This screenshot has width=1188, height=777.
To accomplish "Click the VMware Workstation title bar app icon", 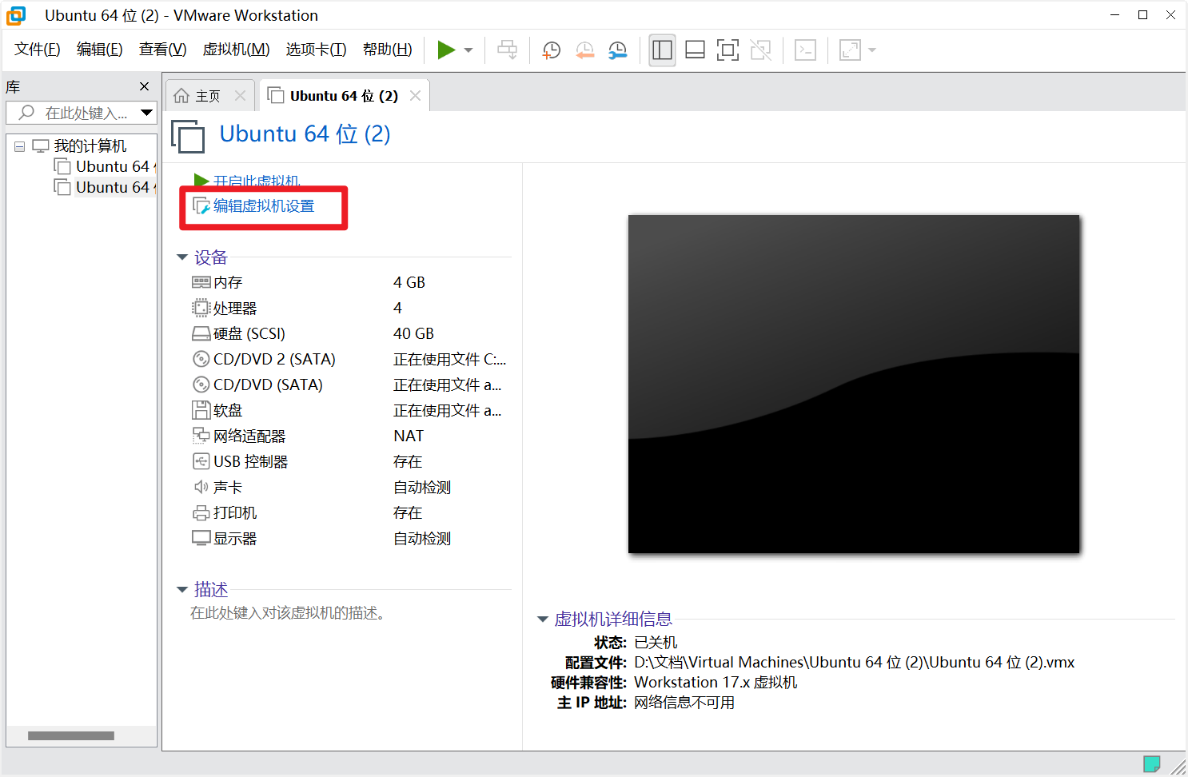I will pos(16,15).
